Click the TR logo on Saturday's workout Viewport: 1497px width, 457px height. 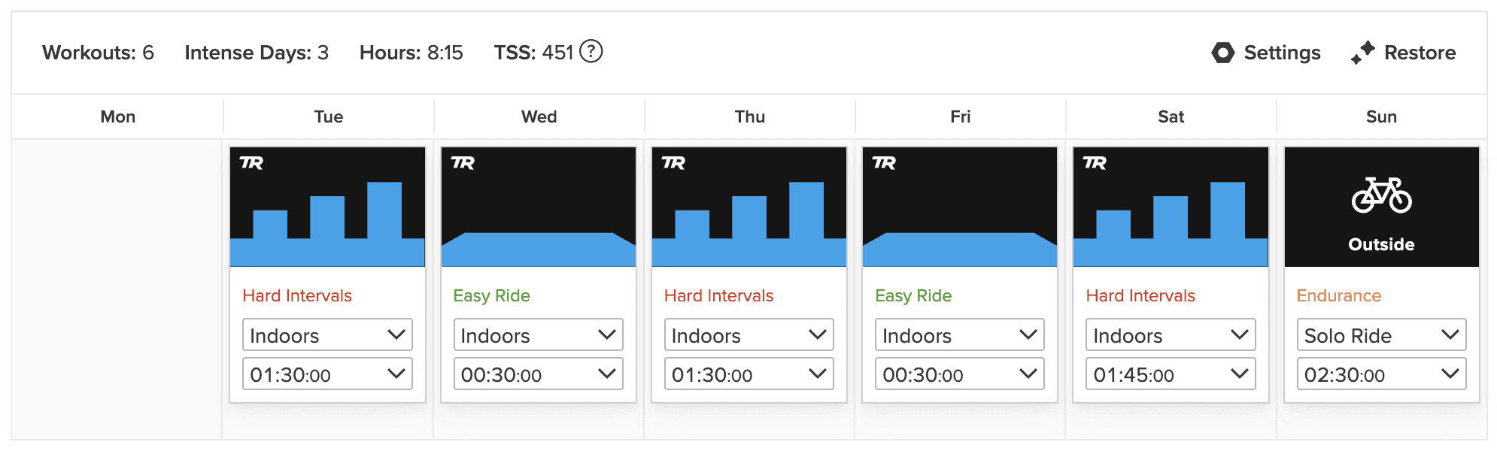[x=1094, y=163]
